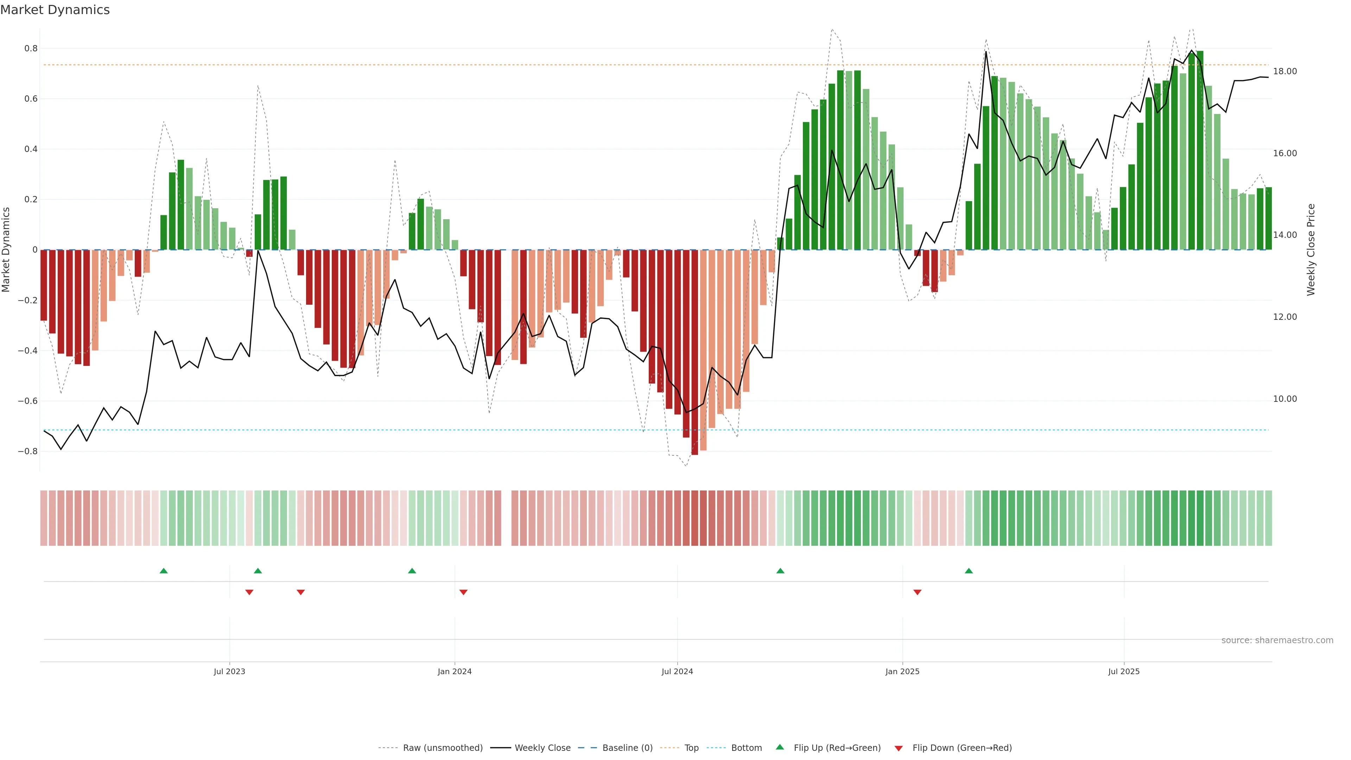This screenshot has height=760, width=1351.
Task: Toggle the Baseline (0) legend entry
Action: coord(627,748)
